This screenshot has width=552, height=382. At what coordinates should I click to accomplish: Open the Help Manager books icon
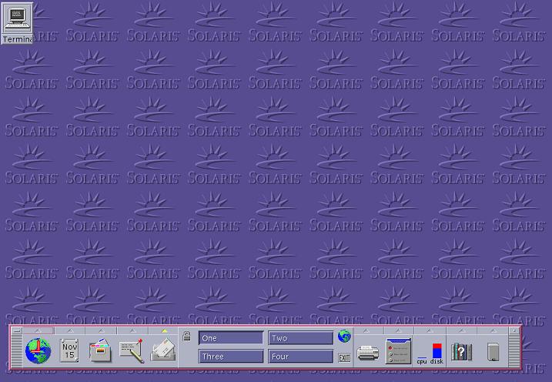tap(461, 351)
